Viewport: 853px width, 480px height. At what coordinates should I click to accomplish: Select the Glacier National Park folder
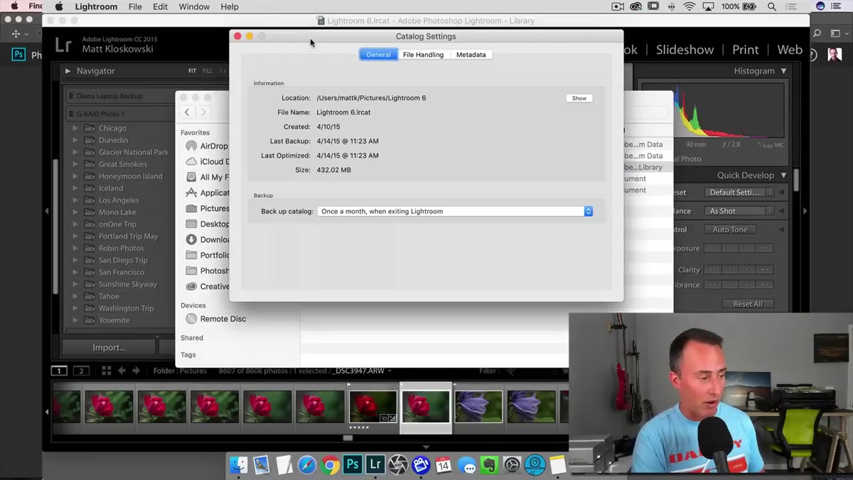tap(134, 152)
